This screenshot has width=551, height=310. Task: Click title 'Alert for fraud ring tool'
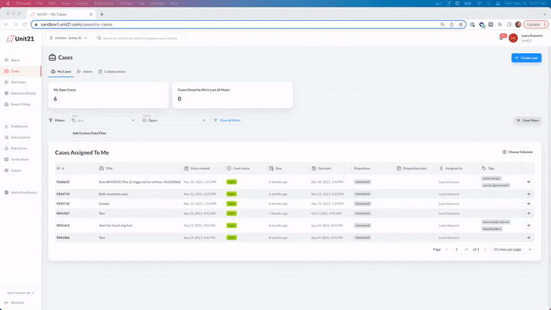(115, 226)
